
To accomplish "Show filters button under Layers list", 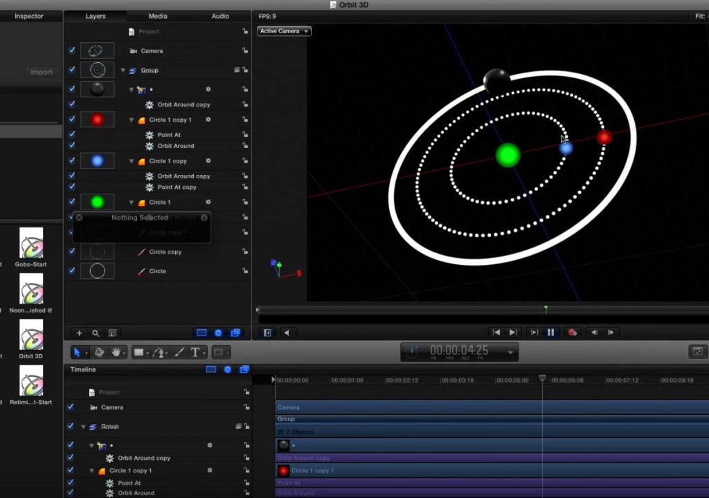I will pos(235,333).
